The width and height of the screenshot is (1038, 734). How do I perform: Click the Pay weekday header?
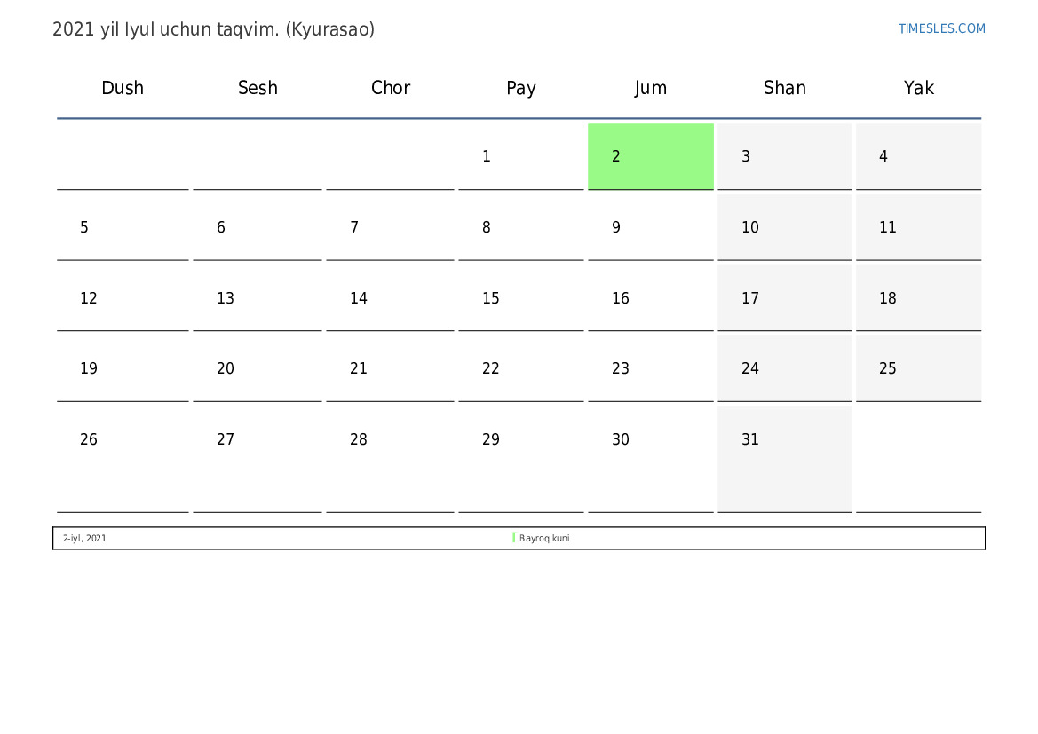tap(521, 88)
